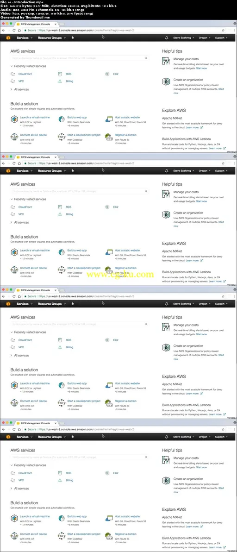Click the Build a web app icon in the second frame
Screen dimensions: 237x552
point(62,252)
